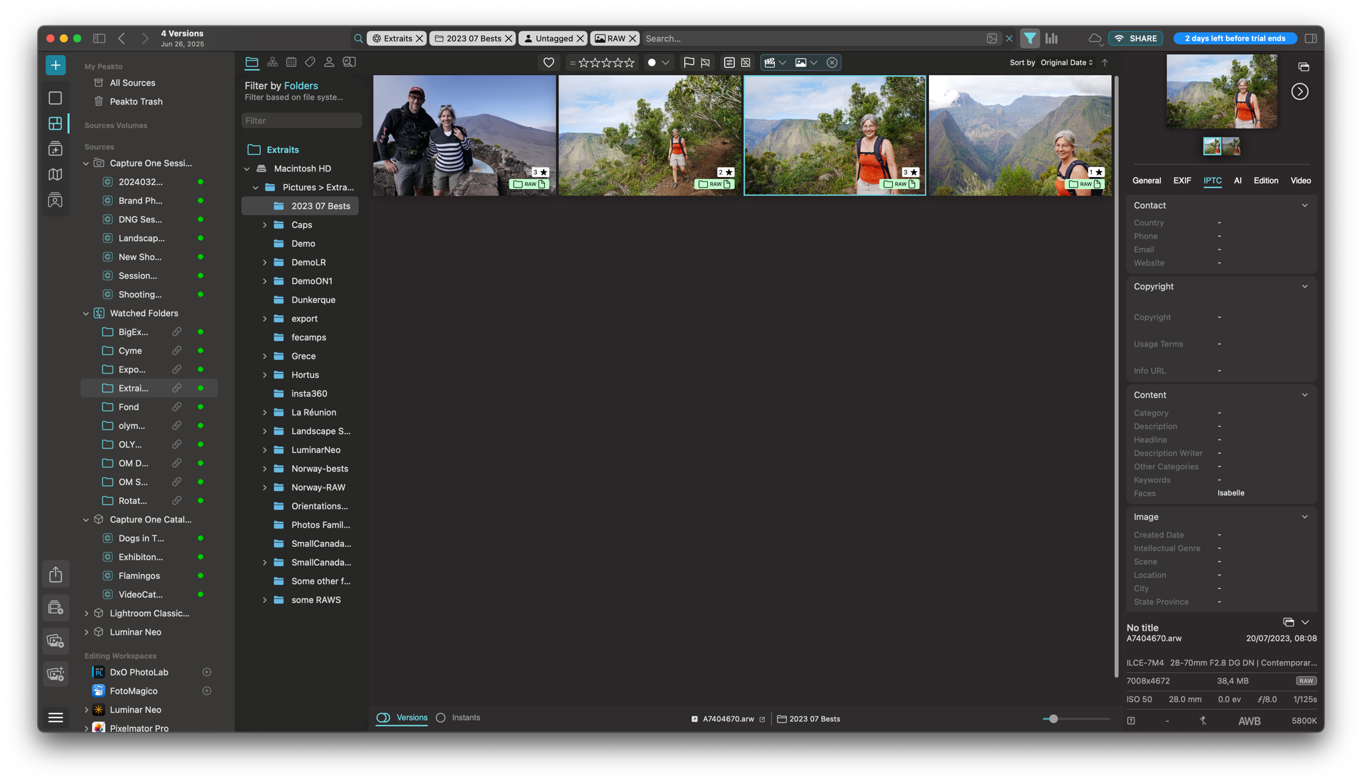This screenshot has height=782, width=1362.
Task: Clear the media type filter with the X
Action: click(832, 62)
